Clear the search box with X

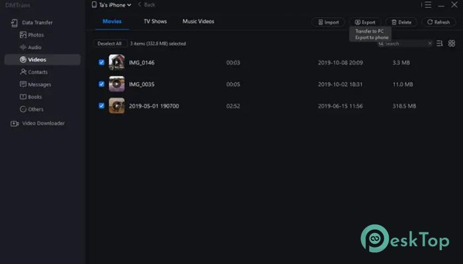[430, 44]
